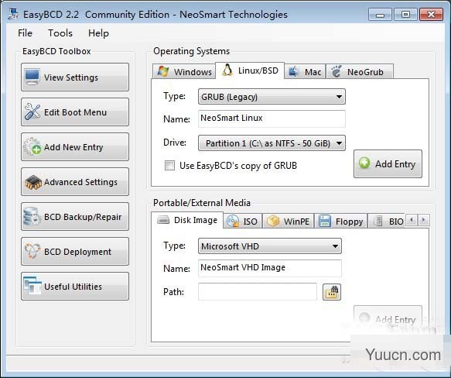Screen dimensions: 451x378
Task: Click the wrench icon on Edit Boot Menu
Action: 32,112
